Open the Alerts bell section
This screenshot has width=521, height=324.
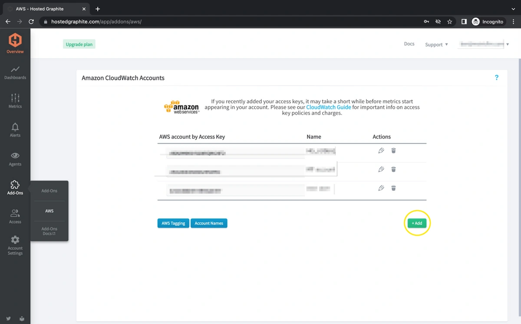pos(15,130)
